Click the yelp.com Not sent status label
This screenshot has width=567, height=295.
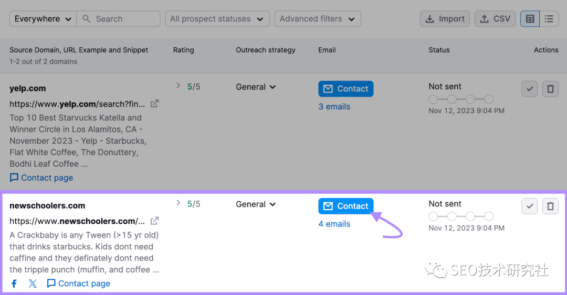(x=445, y=86)
